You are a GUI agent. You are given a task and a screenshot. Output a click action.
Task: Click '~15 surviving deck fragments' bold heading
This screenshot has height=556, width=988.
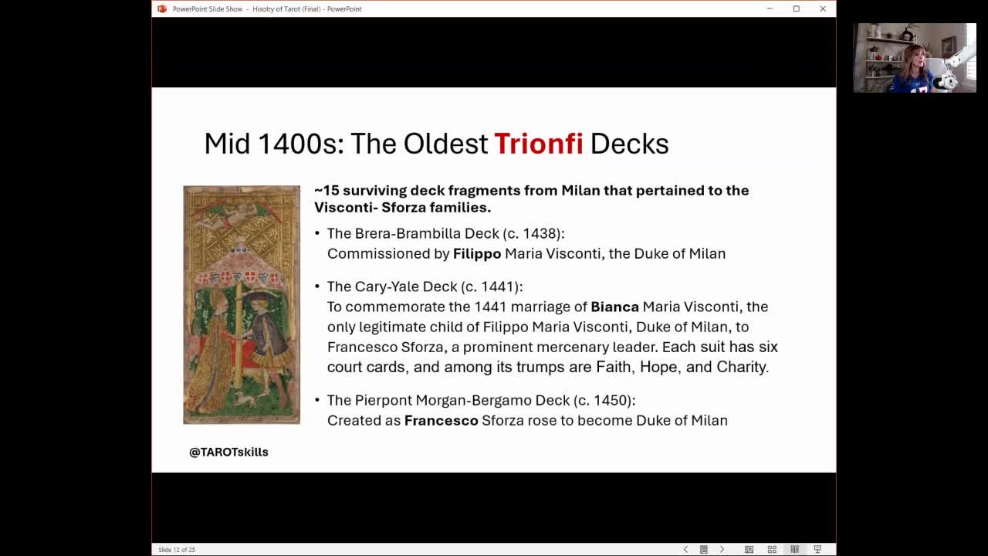point(531,198)
